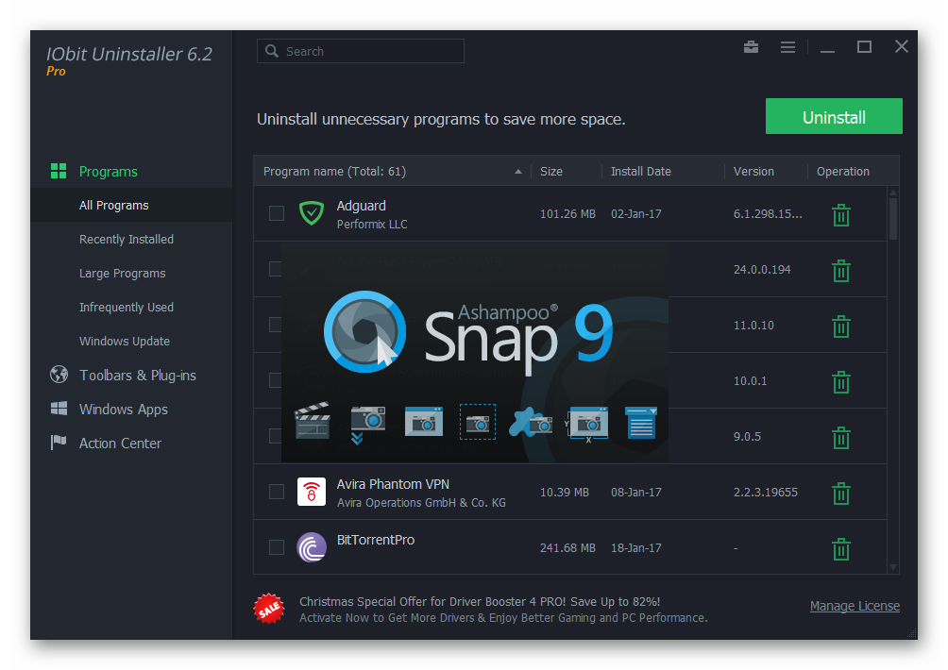Viewport: 948px width, 670px height.
Task: Select the Programs grid icon in the sidebar
Action: pyautogui.click(x=59, y=171)
